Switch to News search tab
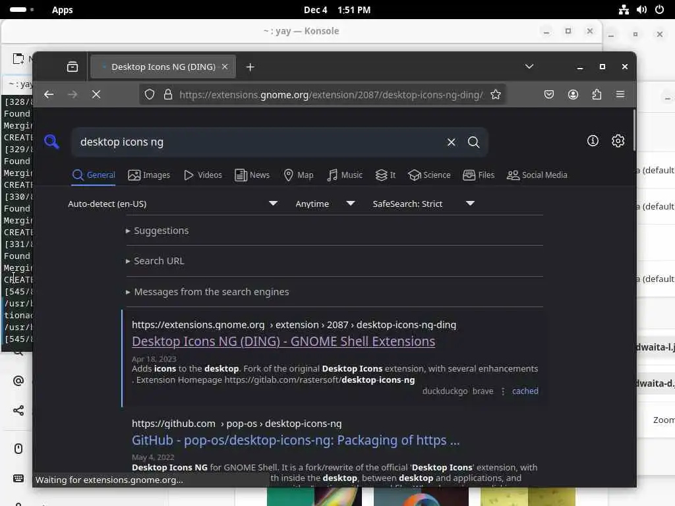 pyautogui.click(x=252, y=175)
